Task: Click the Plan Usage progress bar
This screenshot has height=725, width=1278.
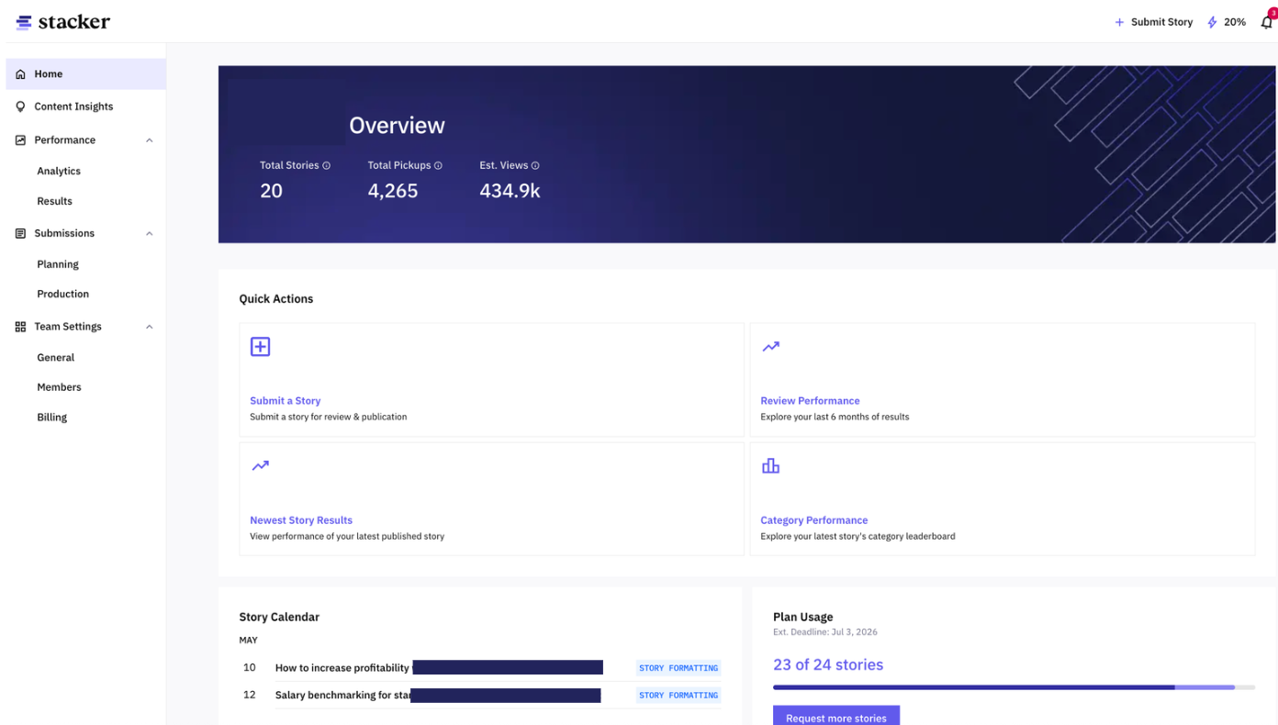Action: 1014,686
